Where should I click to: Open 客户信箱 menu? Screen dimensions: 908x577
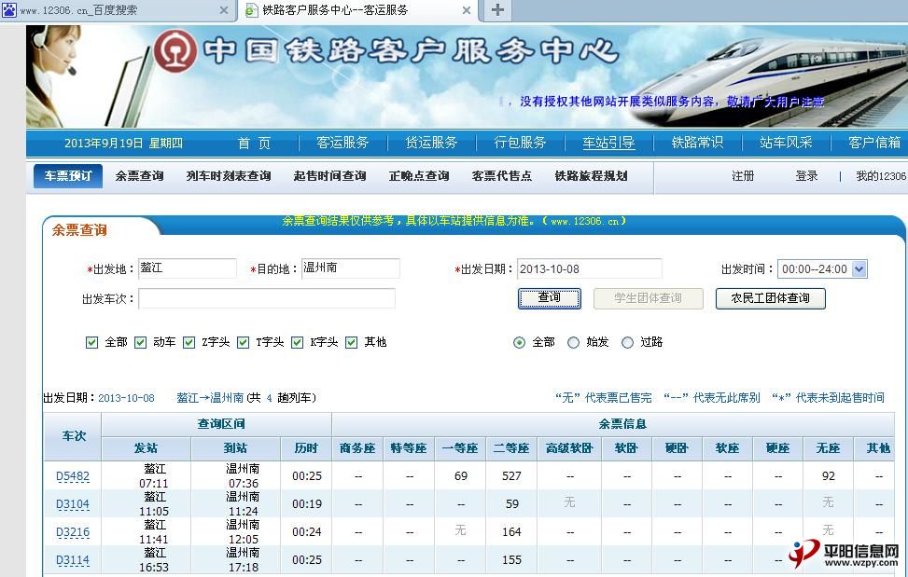tap(874, 143)
